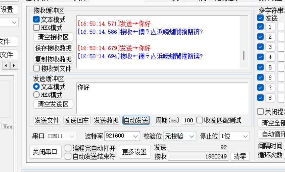The image size is (285, 172).
Task: Open the 停止位 1位 dropdown
Action: click(x=234, y=136)
